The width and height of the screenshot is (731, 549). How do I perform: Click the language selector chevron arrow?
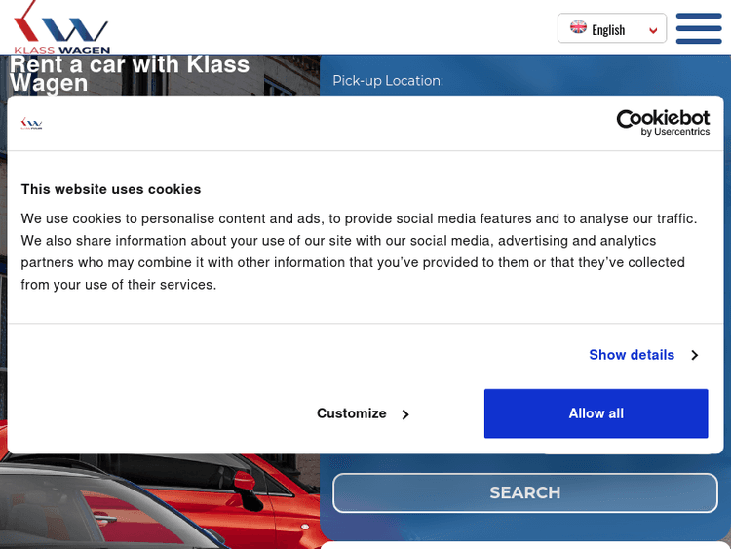(x=653, y=30)
